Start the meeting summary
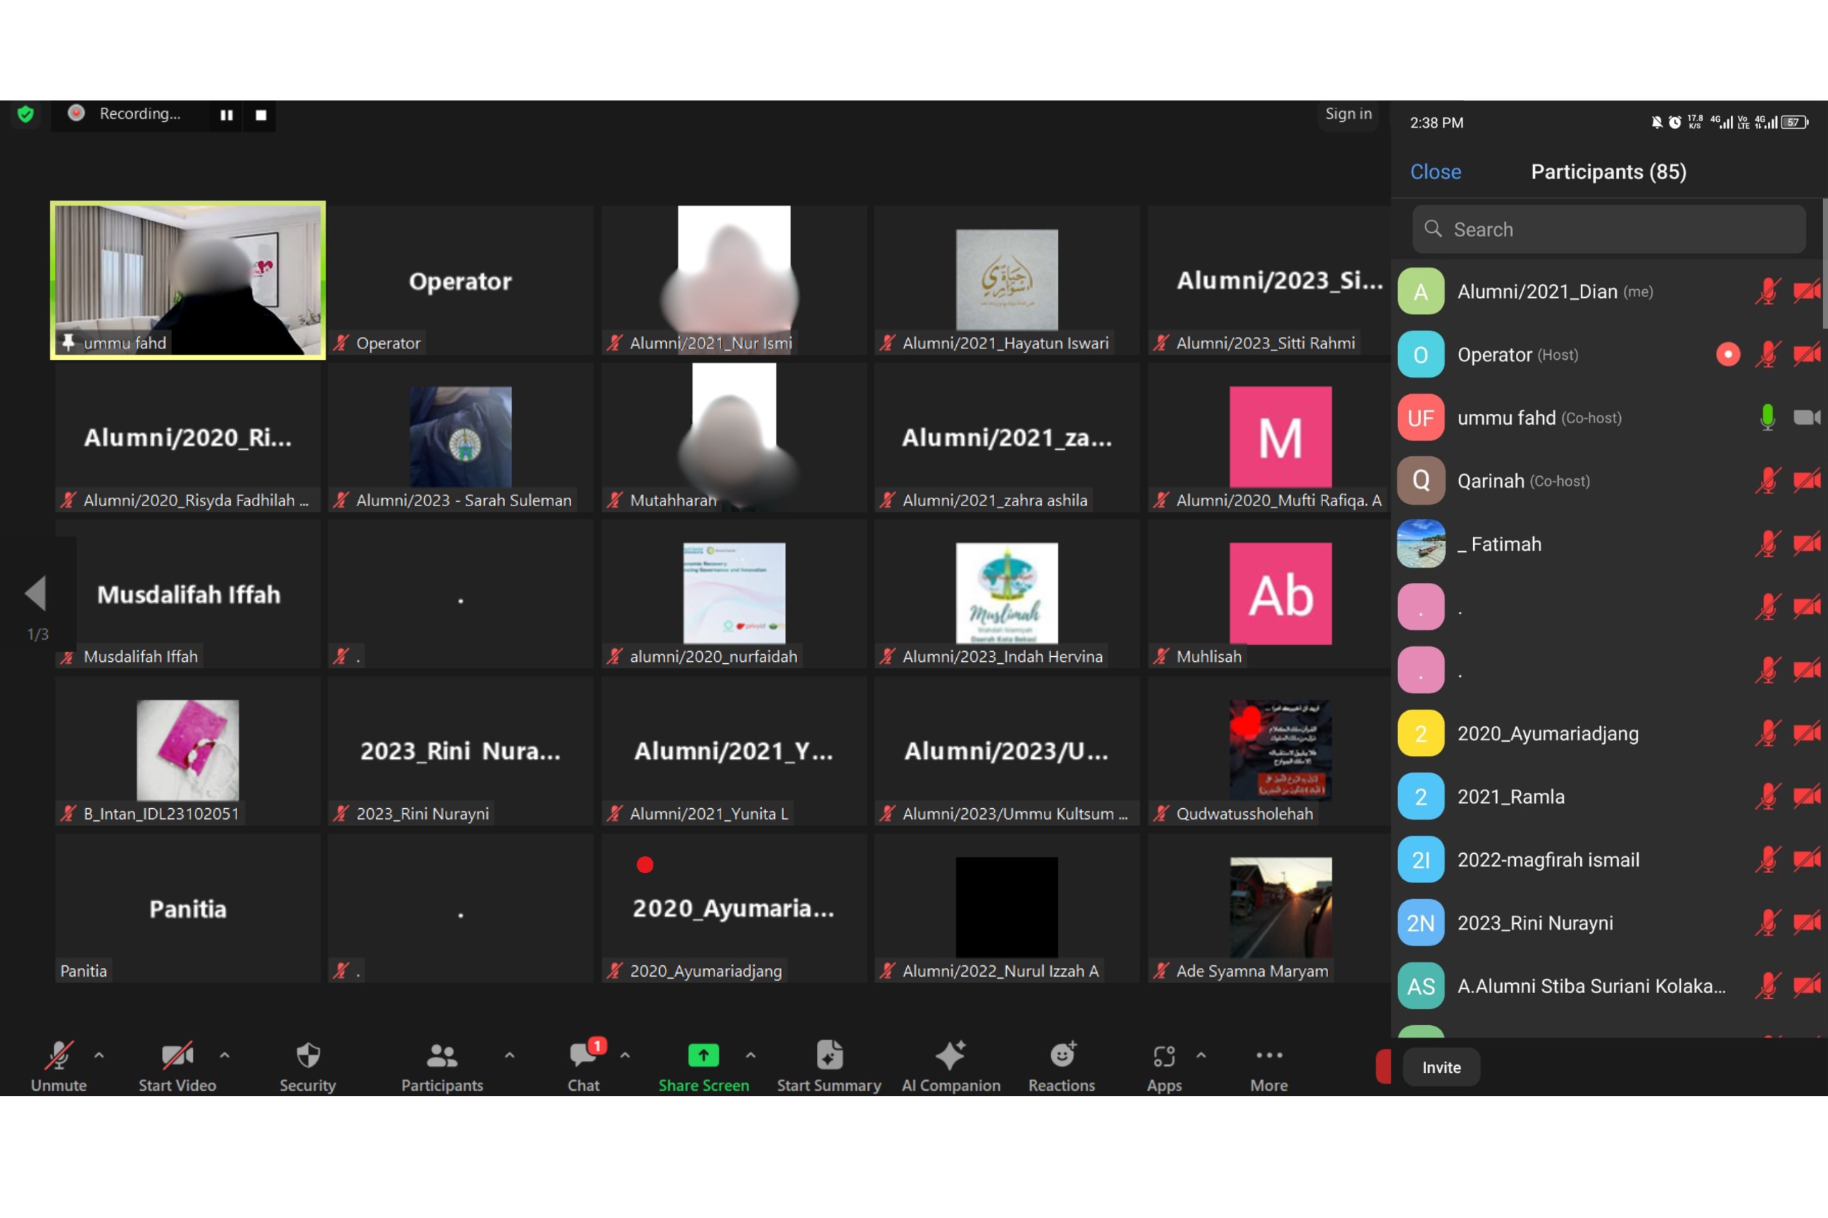Viewport: 1828px width, 1218px height. click(x=828, y=1057)
